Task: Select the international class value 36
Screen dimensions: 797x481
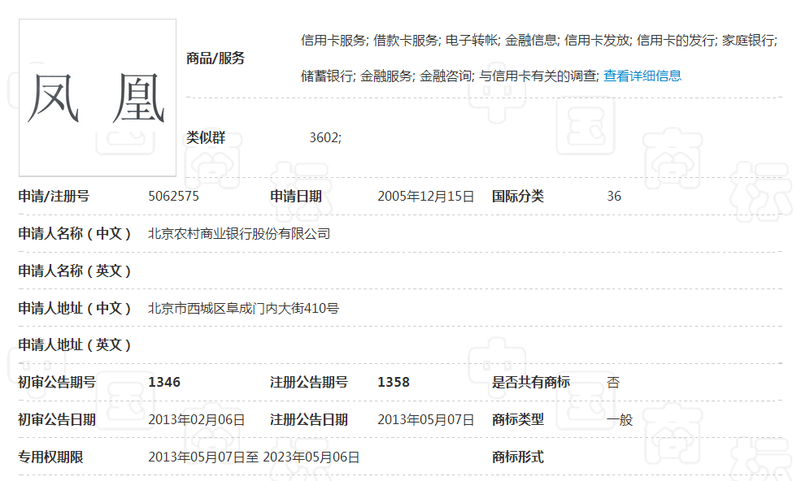Action: pyautogui.click(x=615, y=195)
